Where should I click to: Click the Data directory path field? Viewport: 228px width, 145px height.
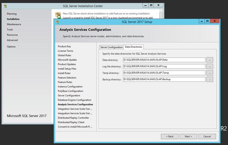point(164,60)
